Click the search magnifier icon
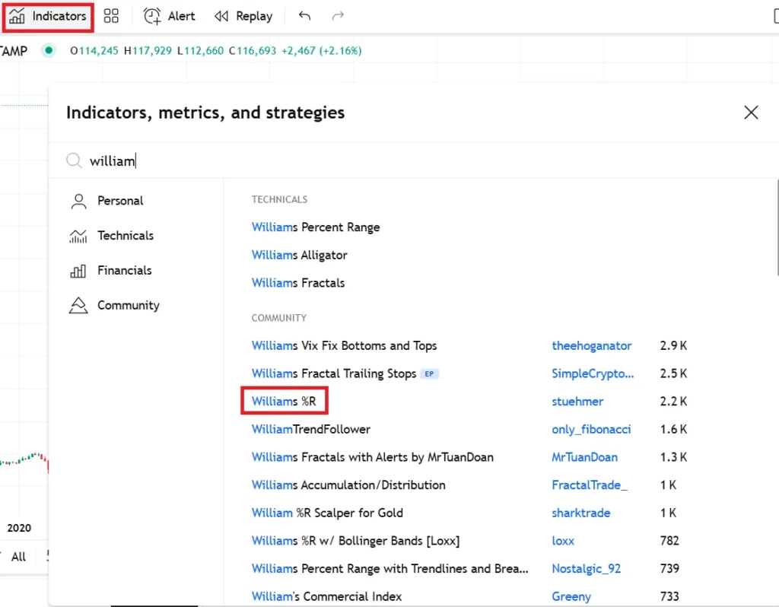This screenshot has width=779, height=607. pos(74,160)
